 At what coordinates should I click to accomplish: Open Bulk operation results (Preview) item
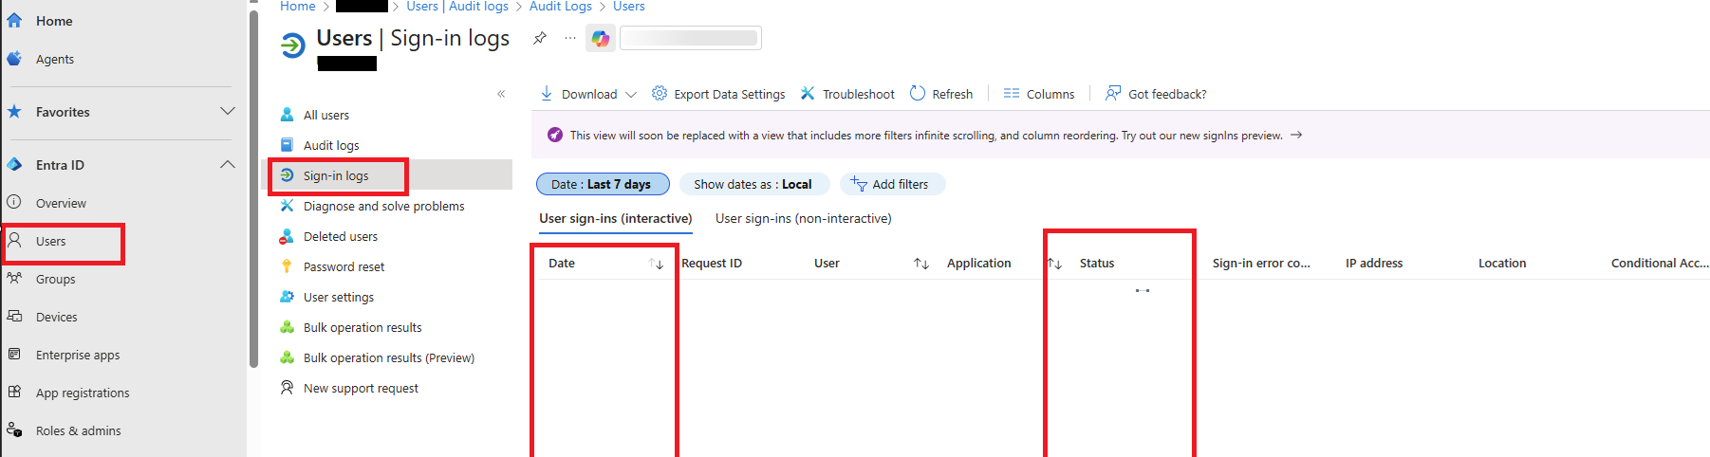389,357
